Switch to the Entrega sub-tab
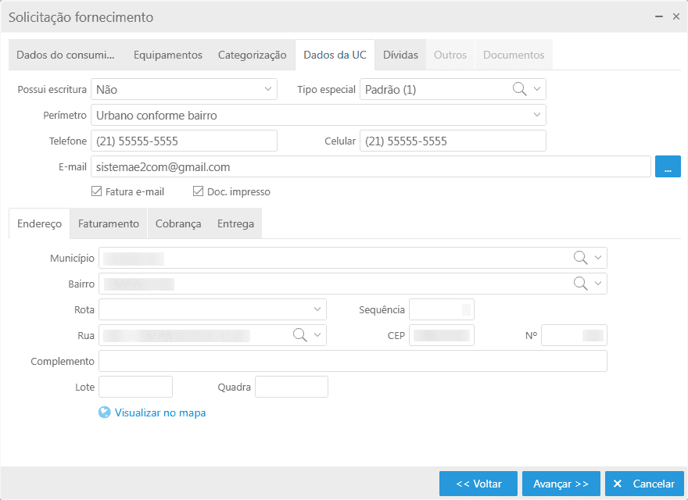The image size is (688, 500). pos(235,223)
